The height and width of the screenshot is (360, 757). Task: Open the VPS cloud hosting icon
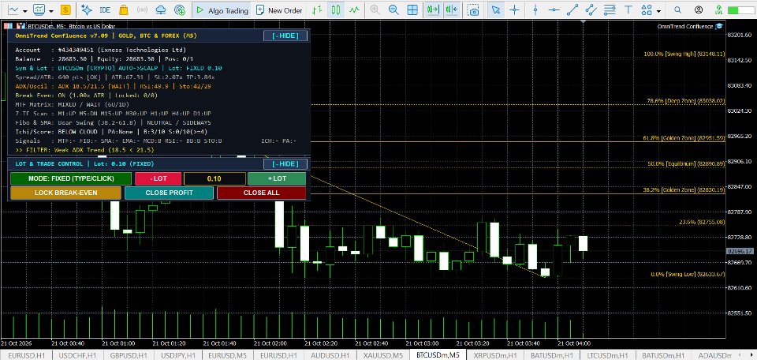(161, 9)
